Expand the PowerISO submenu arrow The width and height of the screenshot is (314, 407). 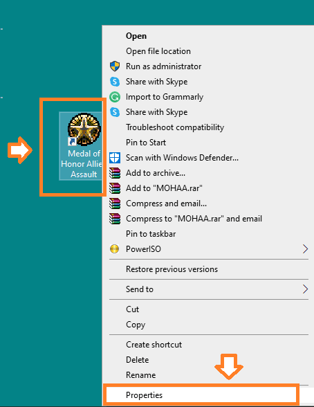[x=305, y=249]
